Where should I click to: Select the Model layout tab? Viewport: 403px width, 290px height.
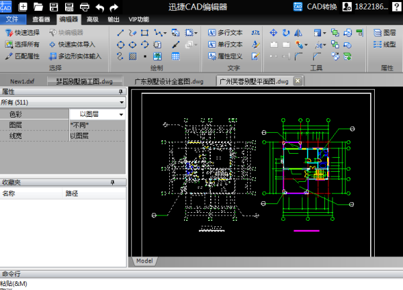click(x=144, y=261)
